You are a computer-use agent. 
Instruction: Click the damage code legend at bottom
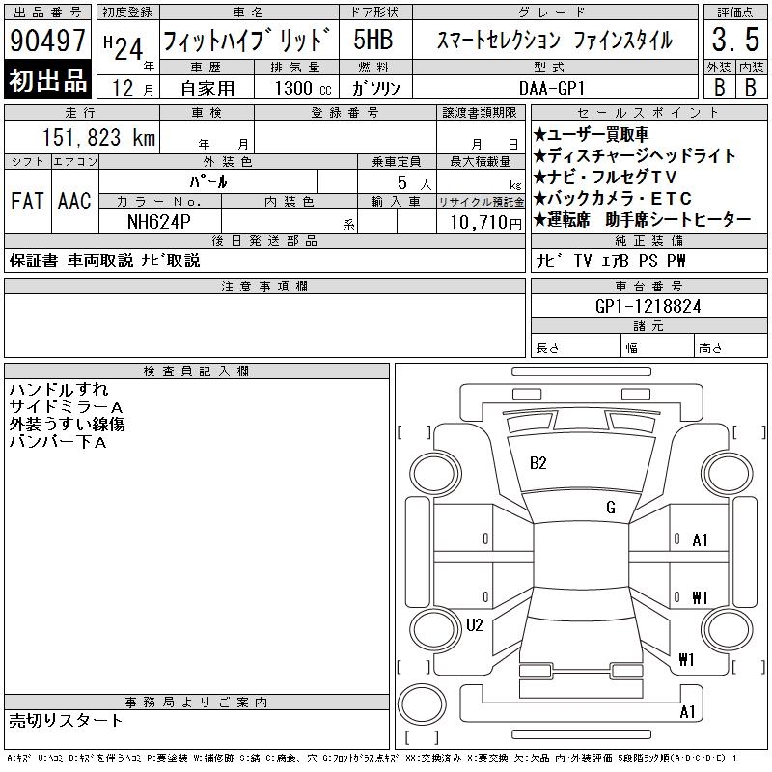[372, 758]
